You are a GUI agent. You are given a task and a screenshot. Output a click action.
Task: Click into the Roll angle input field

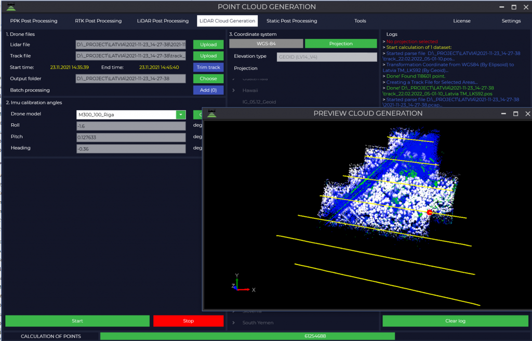(x=130, y=126)
